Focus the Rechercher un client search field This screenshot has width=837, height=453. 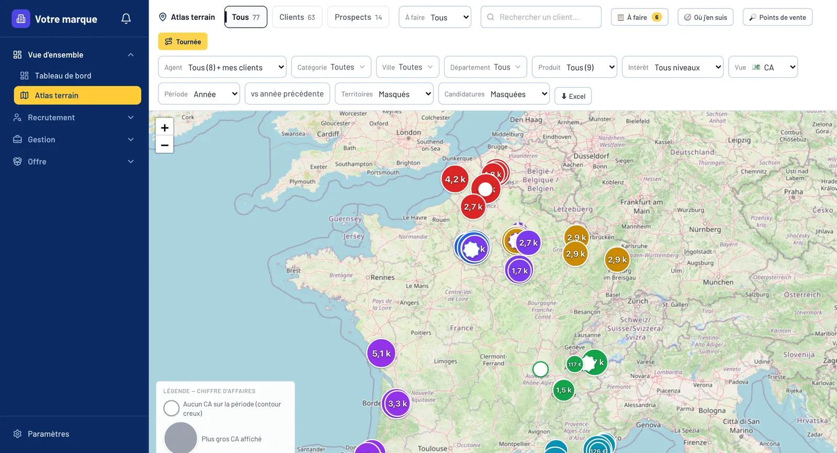click(x=541, y=17)
